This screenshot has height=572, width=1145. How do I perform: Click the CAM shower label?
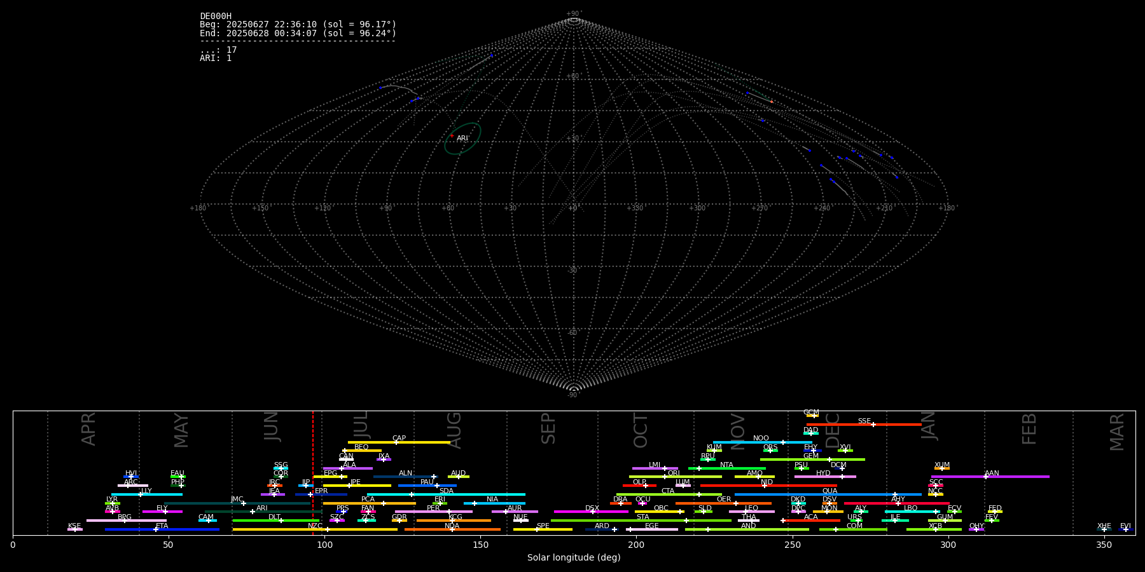click(x=206, y=517)
